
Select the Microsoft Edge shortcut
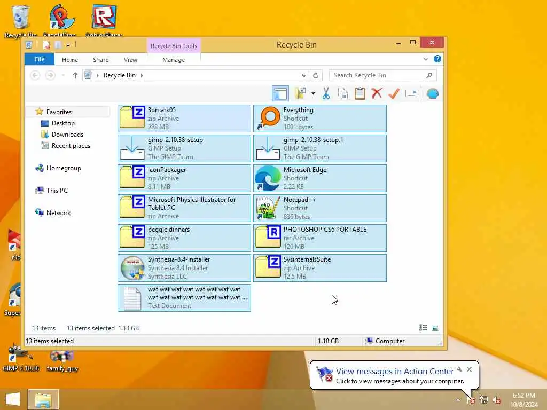click(320, 178)
